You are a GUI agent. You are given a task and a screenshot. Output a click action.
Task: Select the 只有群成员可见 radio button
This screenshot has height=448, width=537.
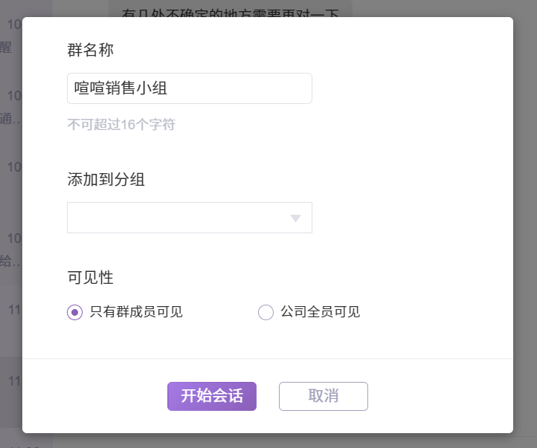74,313
